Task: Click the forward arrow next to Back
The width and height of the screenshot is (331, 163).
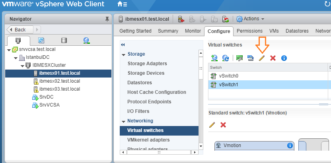Action: click(x=37, y=30)
